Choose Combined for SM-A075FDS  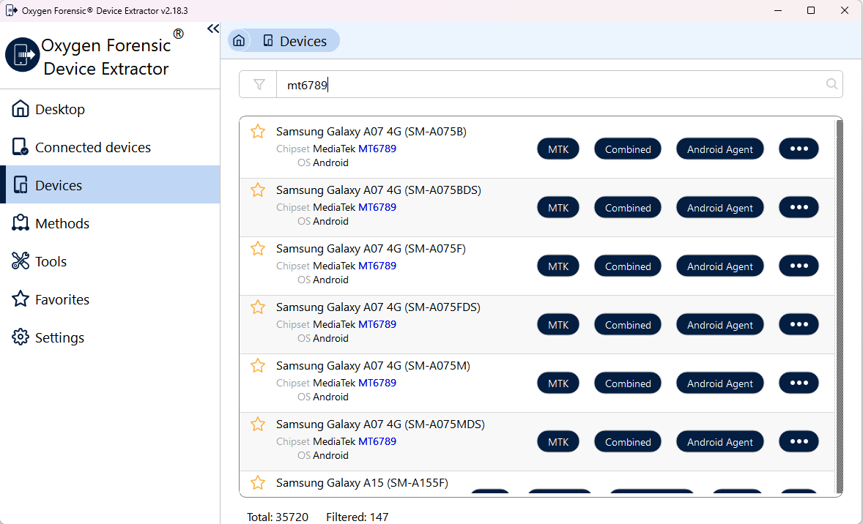point(627,325)
